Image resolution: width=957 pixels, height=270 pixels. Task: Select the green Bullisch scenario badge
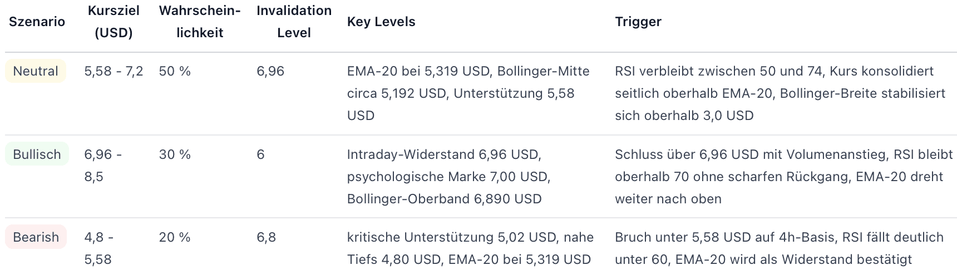(x=37, y=154)
